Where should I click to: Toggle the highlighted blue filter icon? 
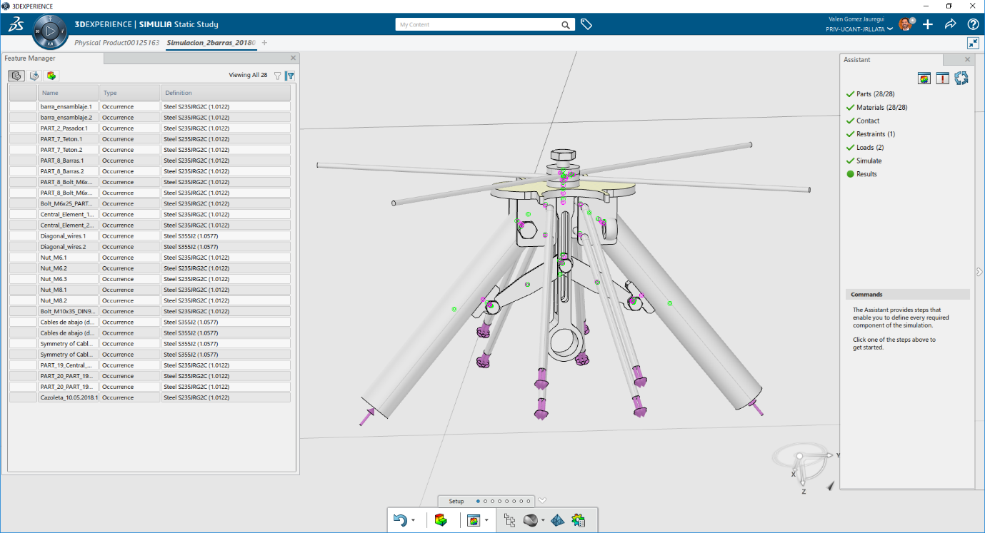(290, 75)
